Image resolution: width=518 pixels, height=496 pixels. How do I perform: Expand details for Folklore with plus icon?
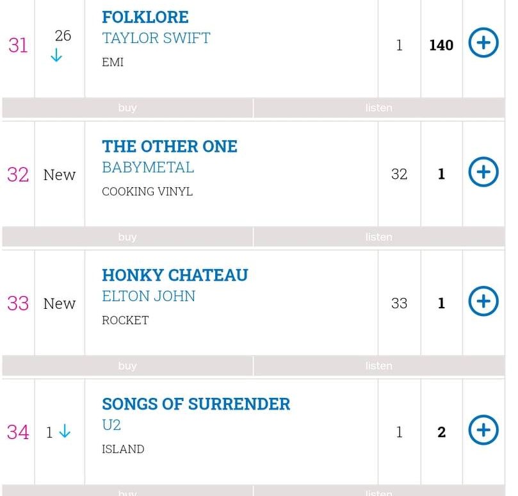[483, 43]
